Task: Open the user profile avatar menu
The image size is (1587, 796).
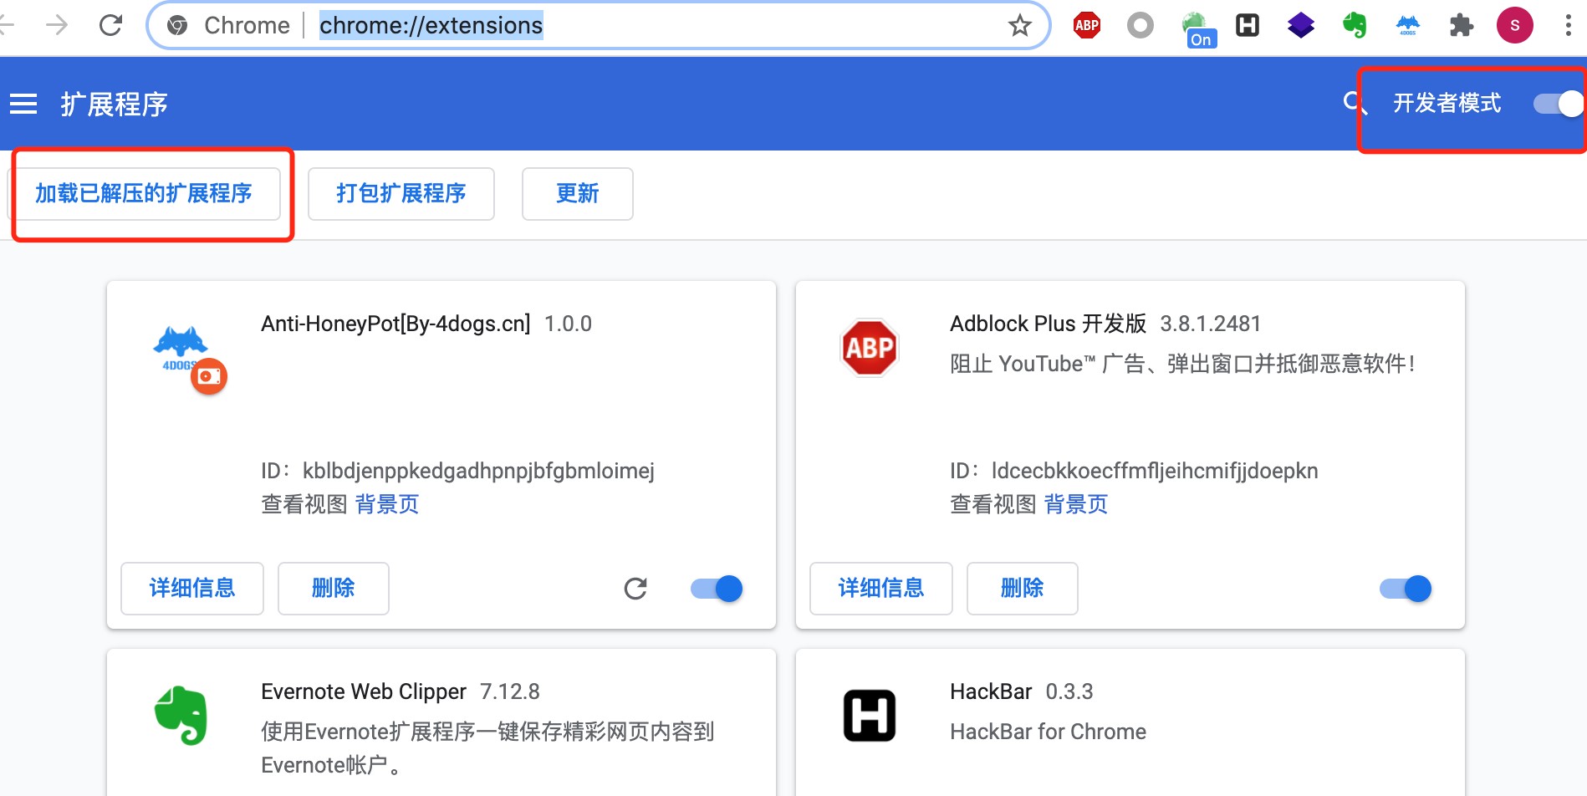Action: 1514,25
